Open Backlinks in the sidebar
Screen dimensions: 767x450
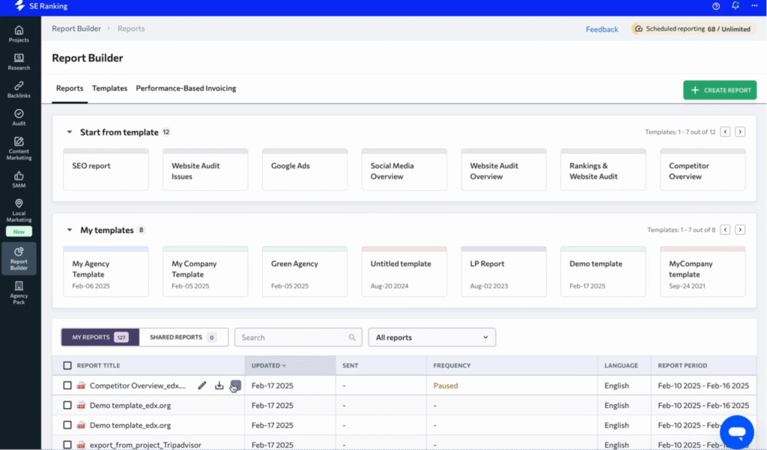(19, 90)
